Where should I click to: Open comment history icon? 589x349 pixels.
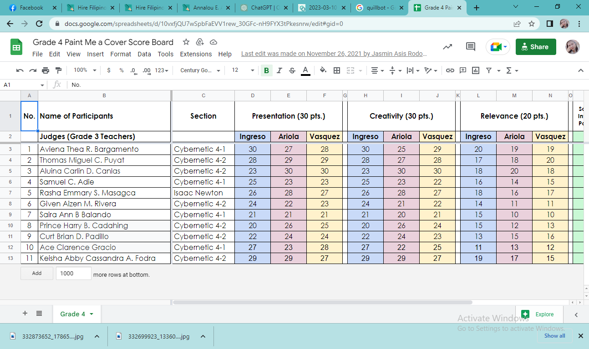[471, 46]
